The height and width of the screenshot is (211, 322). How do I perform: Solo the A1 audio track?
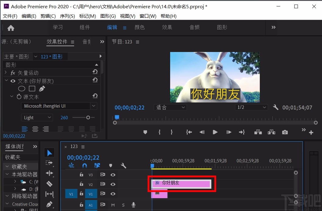tap(123, 205)
